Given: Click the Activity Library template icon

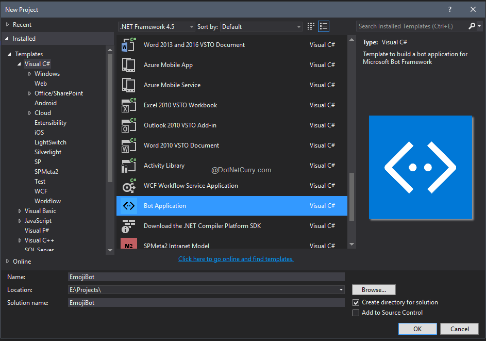Looking at the screenshot, I should click(x=129, y=166).
